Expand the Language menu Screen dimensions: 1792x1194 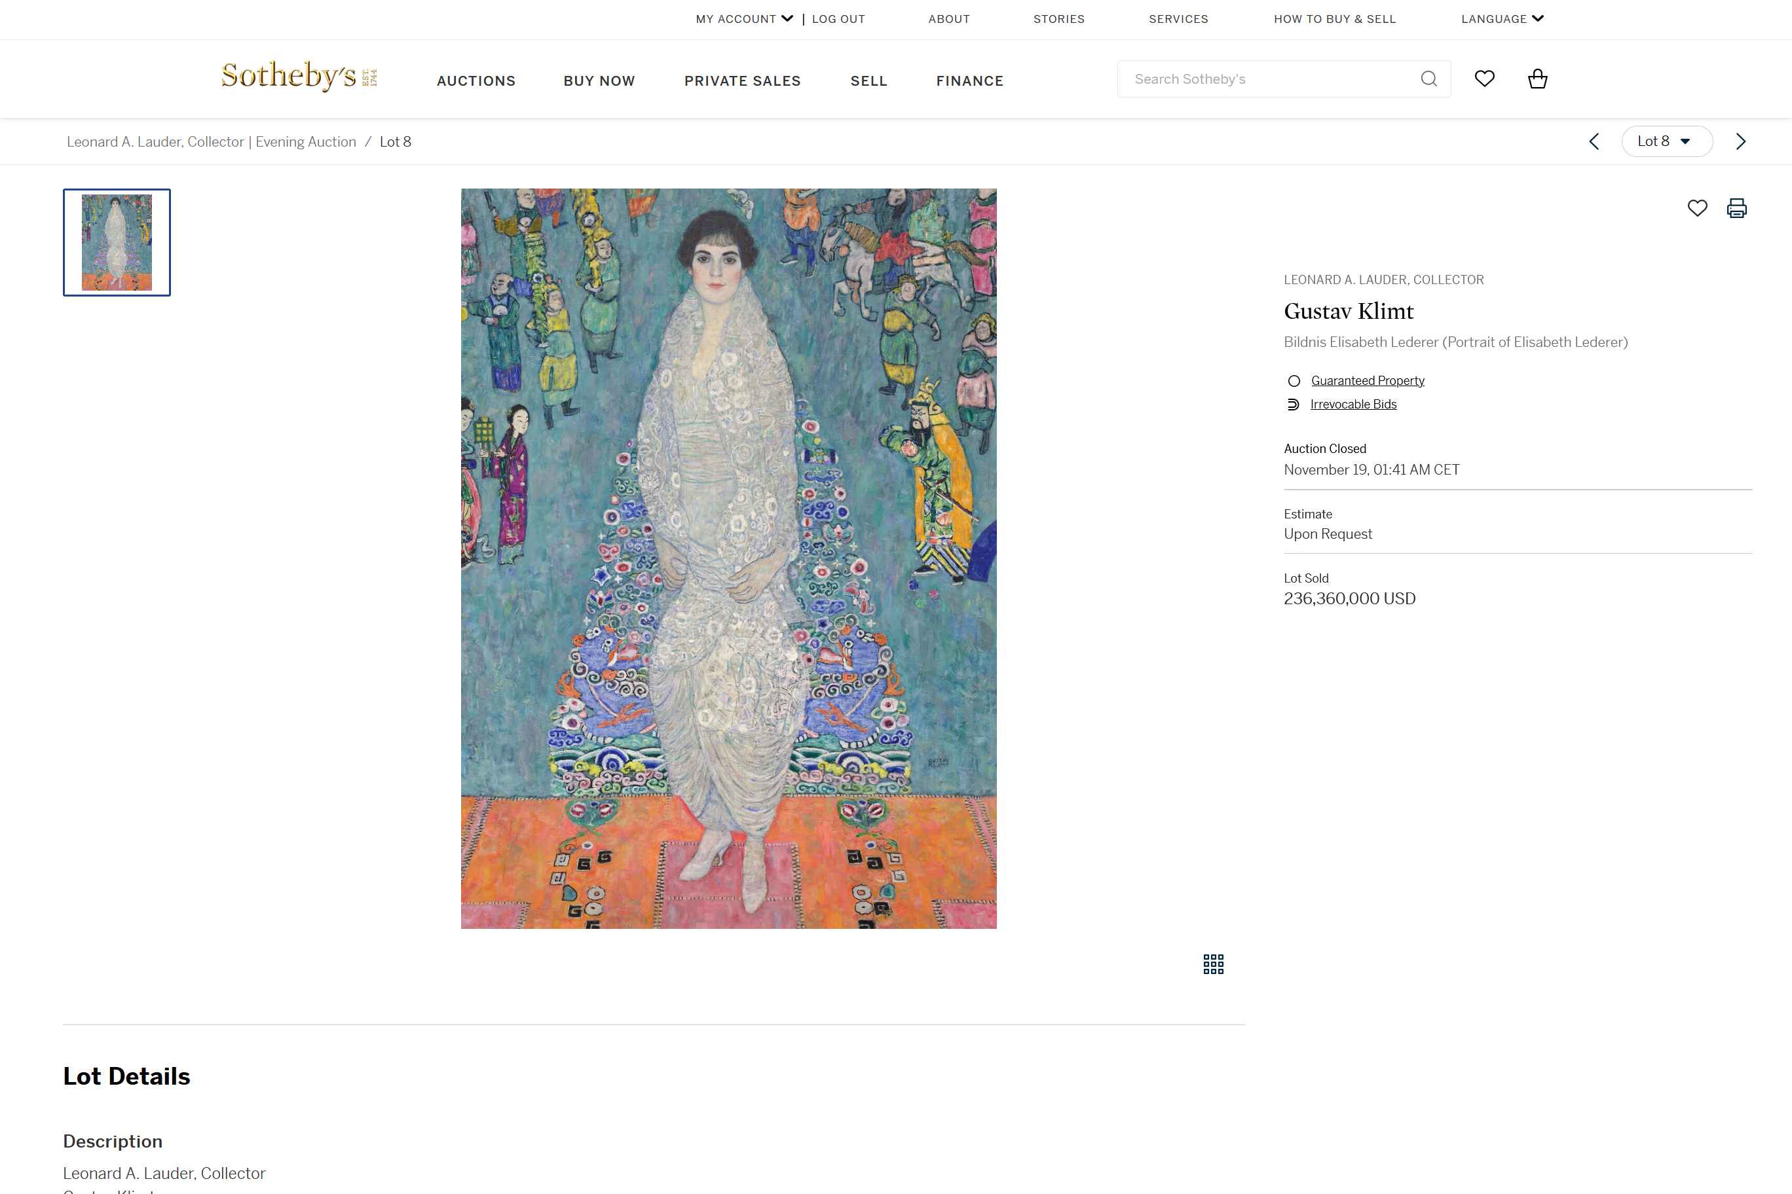pyautogui.click(x=1502, y=19)
